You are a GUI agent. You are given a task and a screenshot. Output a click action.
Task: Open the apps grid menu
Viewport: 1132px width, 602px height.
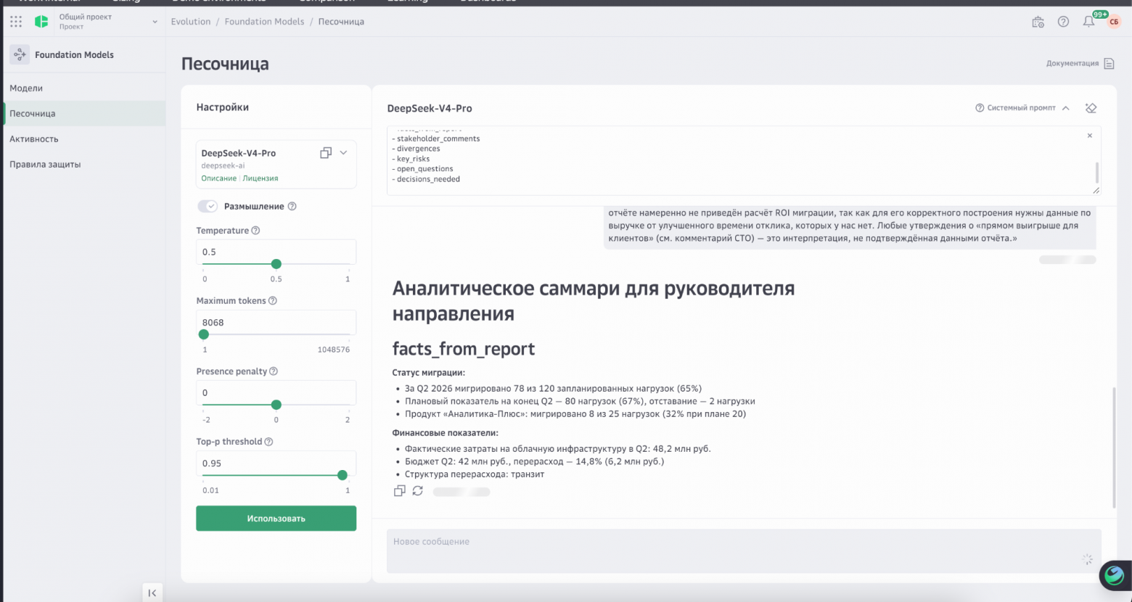(16, 22)
